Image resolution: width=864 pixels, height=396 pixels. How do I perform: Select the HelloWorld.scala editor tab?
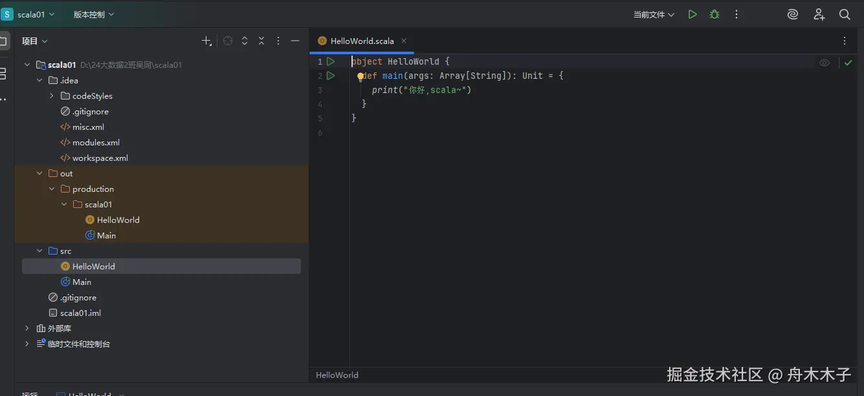(362, 41)
